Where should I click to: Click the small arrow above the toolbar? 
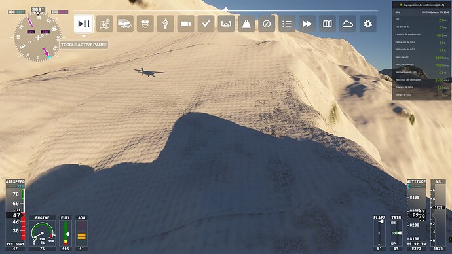tap(226, 9)
